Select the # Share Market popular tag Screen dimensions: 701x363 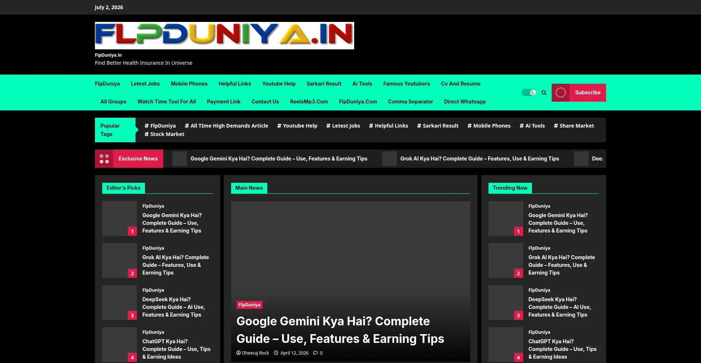pyautogui.click(x=574, y=126)
